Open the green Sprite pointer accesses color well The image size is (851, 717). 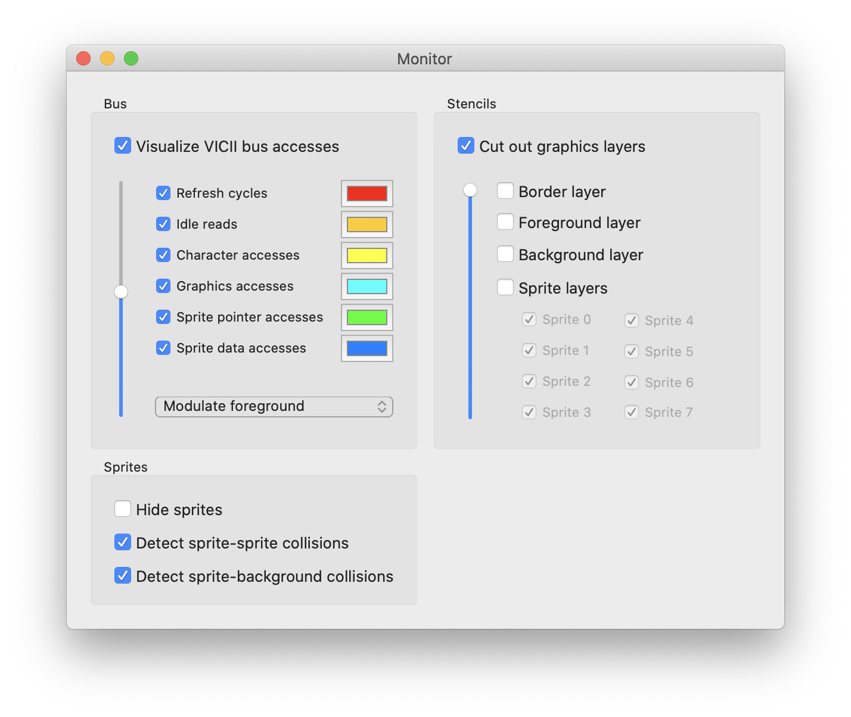click(367, 317)
